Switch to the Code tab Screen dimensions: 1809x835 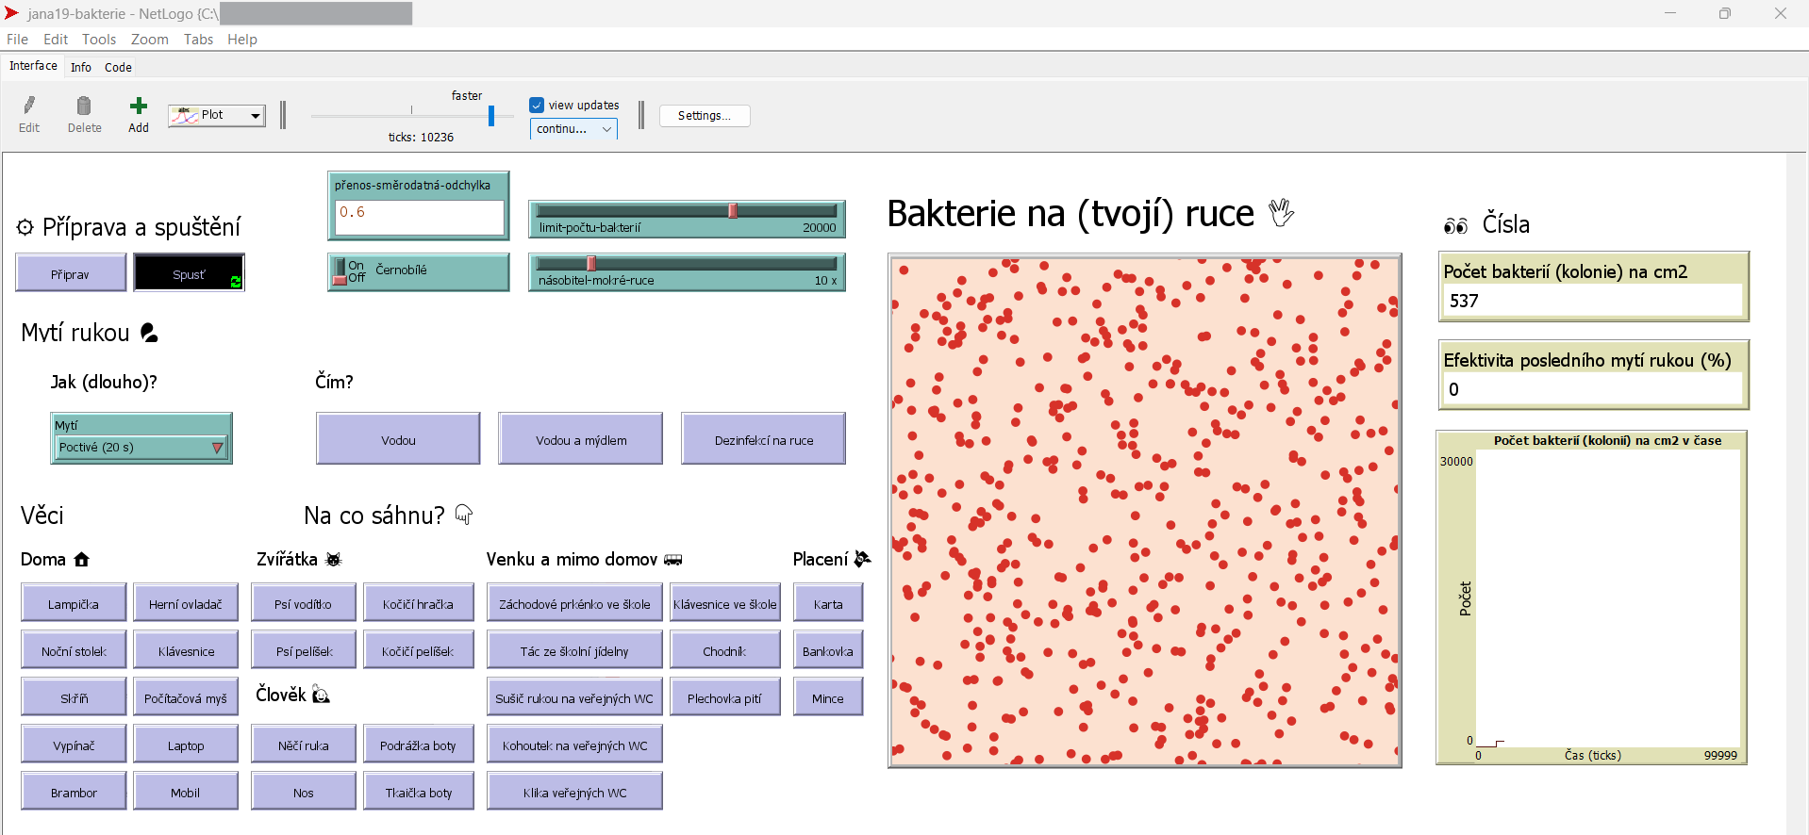[x=118, y=67]
